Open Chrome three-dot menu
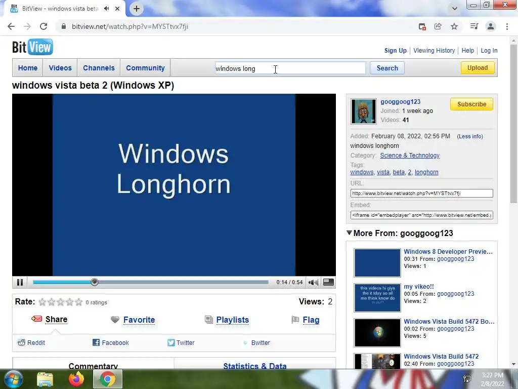This screenshot has height=389, width=518. pos(507,26)
